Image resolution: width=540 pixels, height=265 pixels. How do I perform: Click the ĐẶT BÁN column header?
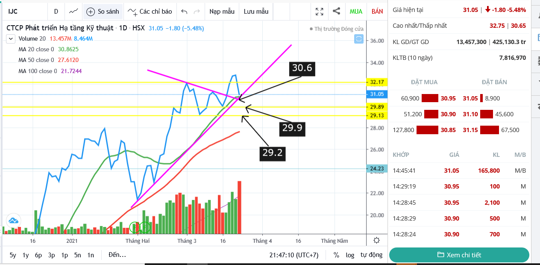pos(495,82)
